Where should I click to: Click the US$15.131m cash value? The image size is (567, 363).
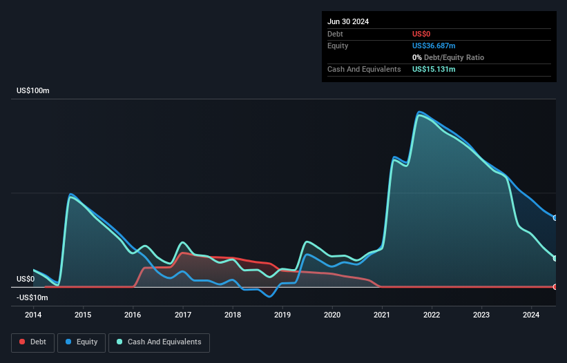click(434, 69)
